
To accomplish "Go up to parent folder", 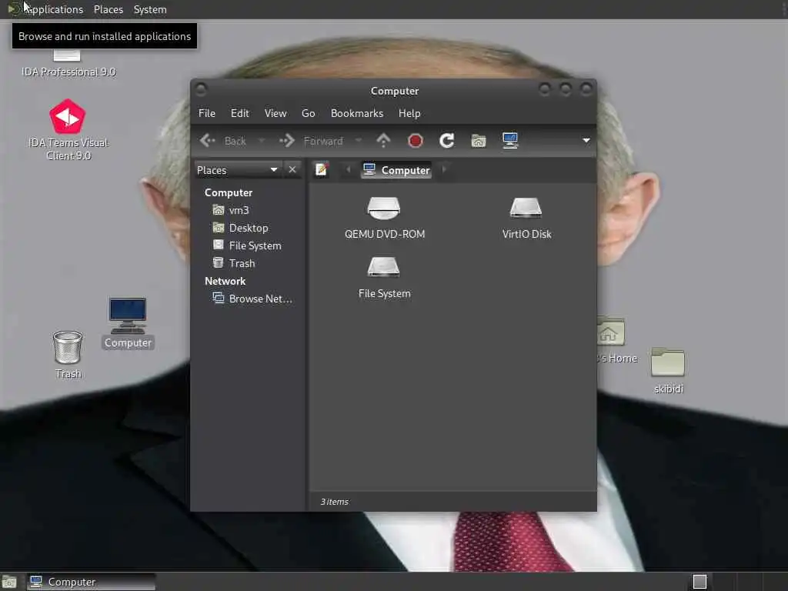I will pyautogui.click(x=383, y=141).
